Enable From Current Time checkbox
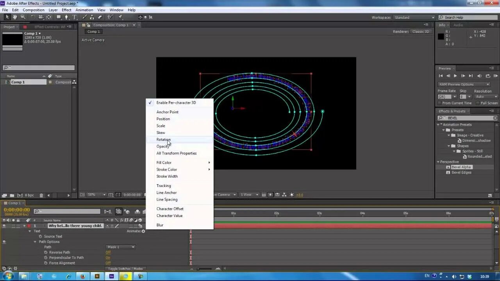Image resolution: width=500 pixels, height=281 pixels. click(x=439, y=103)
